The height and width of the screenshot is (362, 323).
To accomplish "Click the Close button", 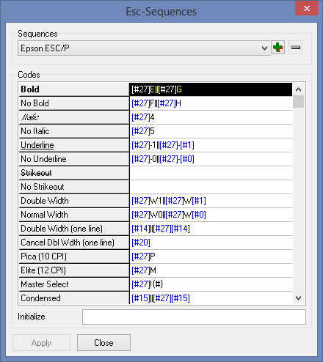I will point(104,343).
